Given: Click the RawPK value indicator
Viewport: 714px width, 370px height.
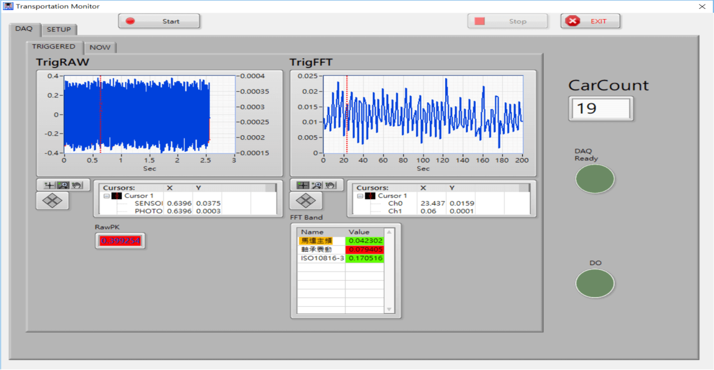Looking at the screenshot, I should (121, 241).
